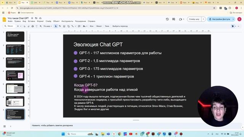Image resolution: width=244 pixels, height=137 pixels.
Task: Collapse the menus with the up chevron
Action: (x=238, y=26)
